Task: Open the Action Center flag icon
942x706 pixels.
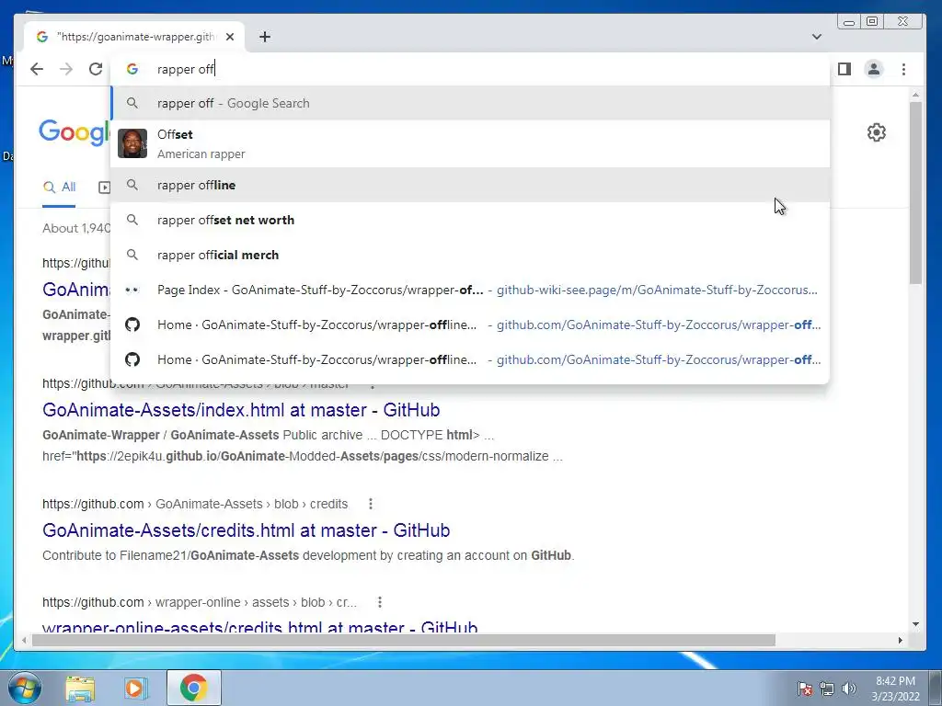Action: pos(804,689)
